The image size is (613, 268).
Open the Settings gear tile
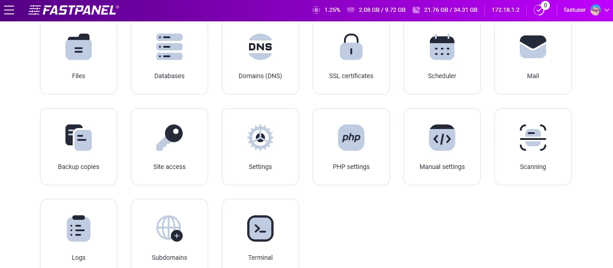260,145
